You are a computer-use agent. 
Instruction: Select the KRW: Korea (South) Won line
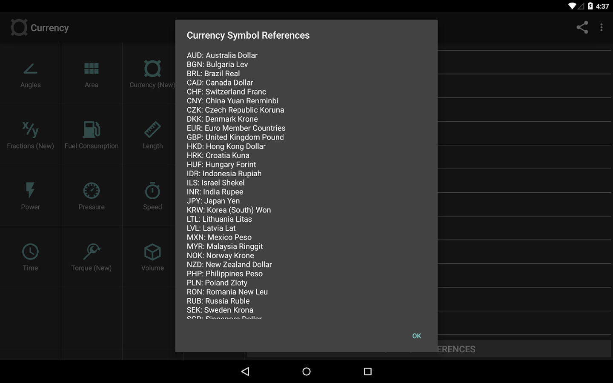(x=229, y=210)
